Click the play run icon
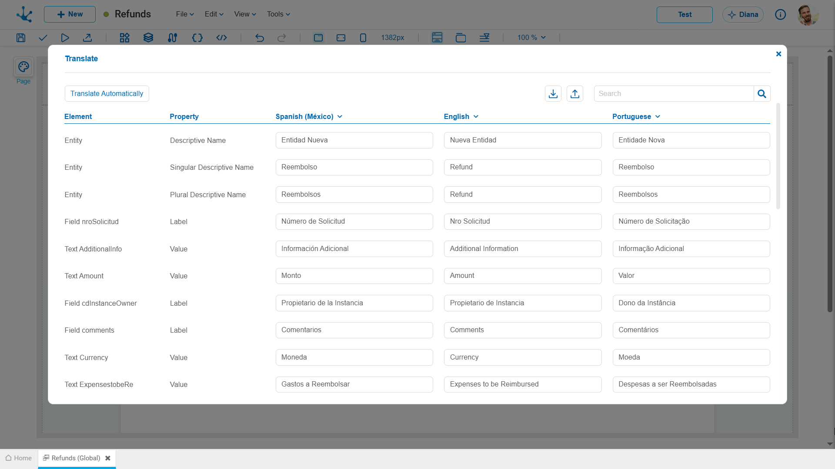Viewport: 835px width, 469px height. [x=65, y=38]
